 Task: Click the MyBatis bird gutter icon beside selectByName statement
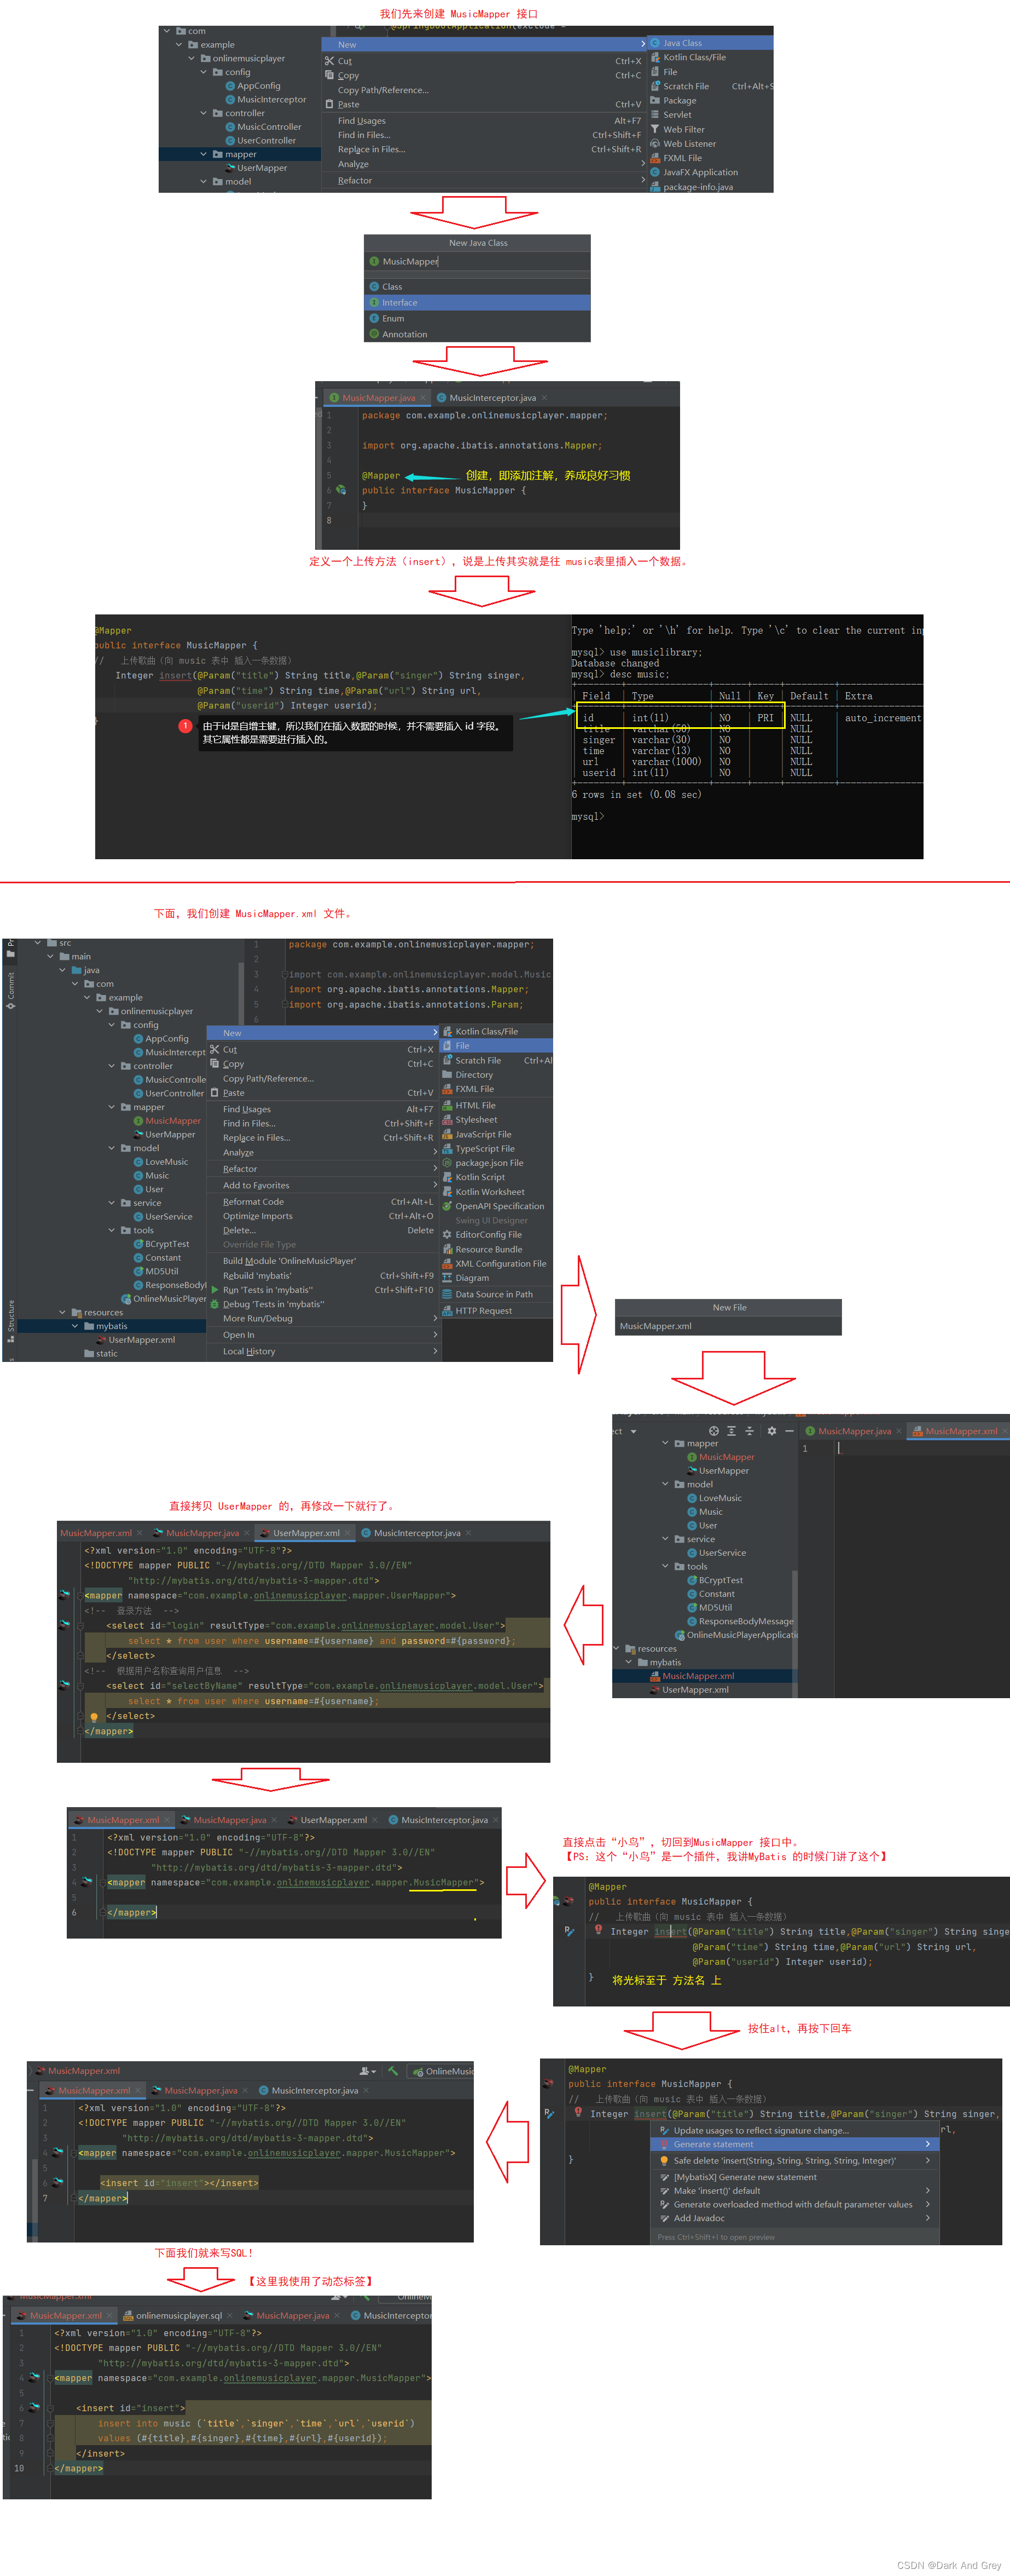[65, 1686]
